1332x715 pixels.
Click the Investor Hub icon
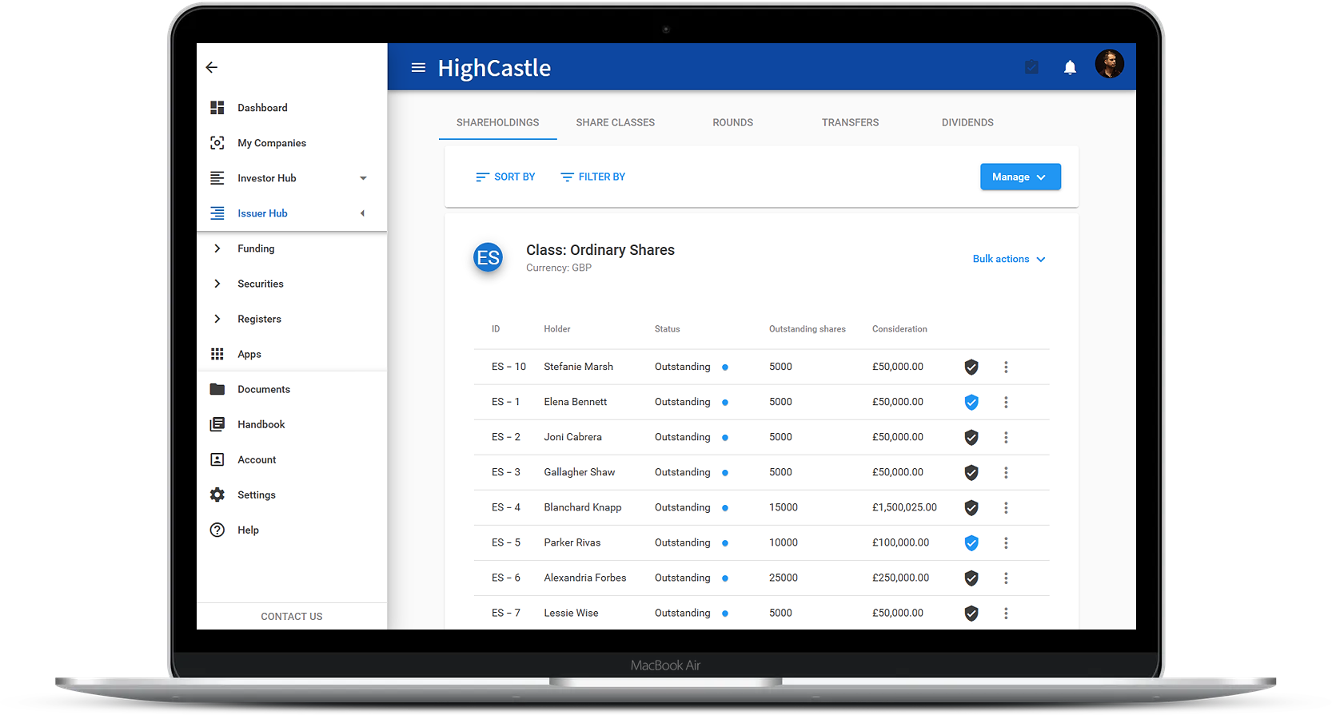[217, 178]
